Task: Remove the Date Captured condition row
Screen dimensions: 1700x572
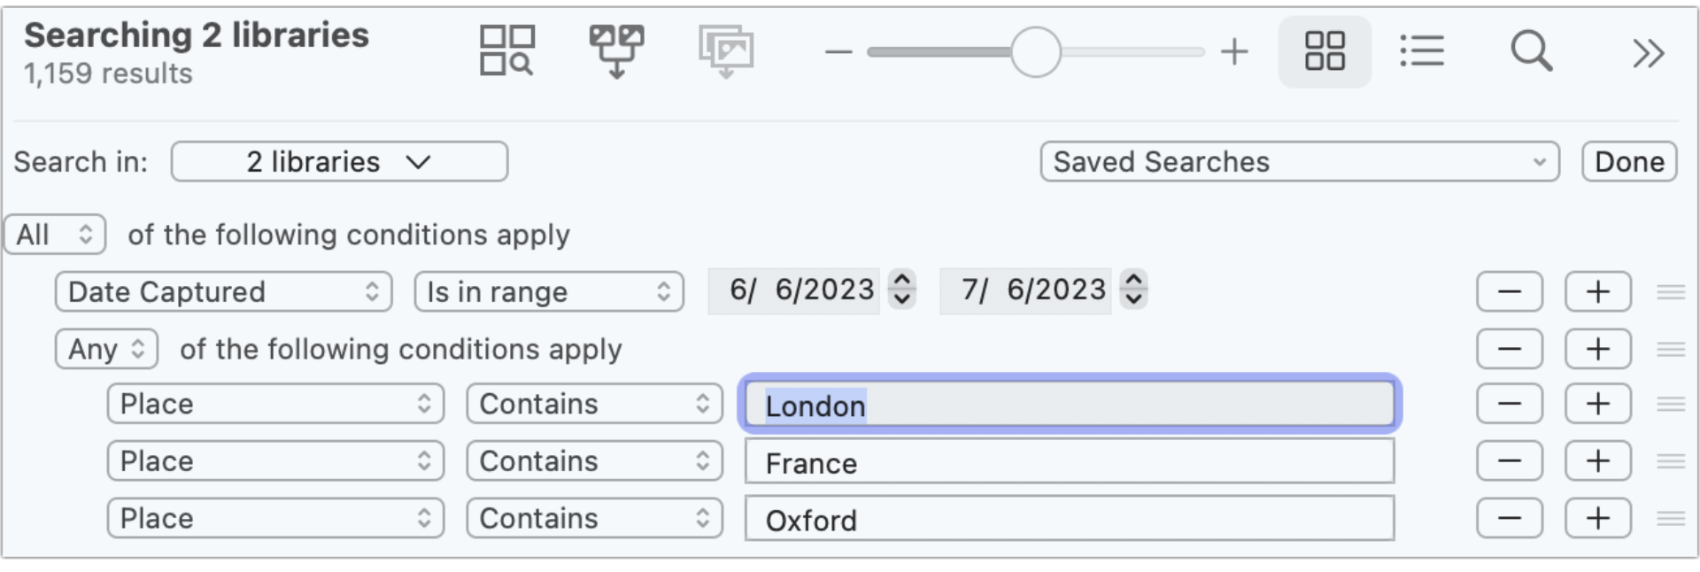Action: [1509, 292]
